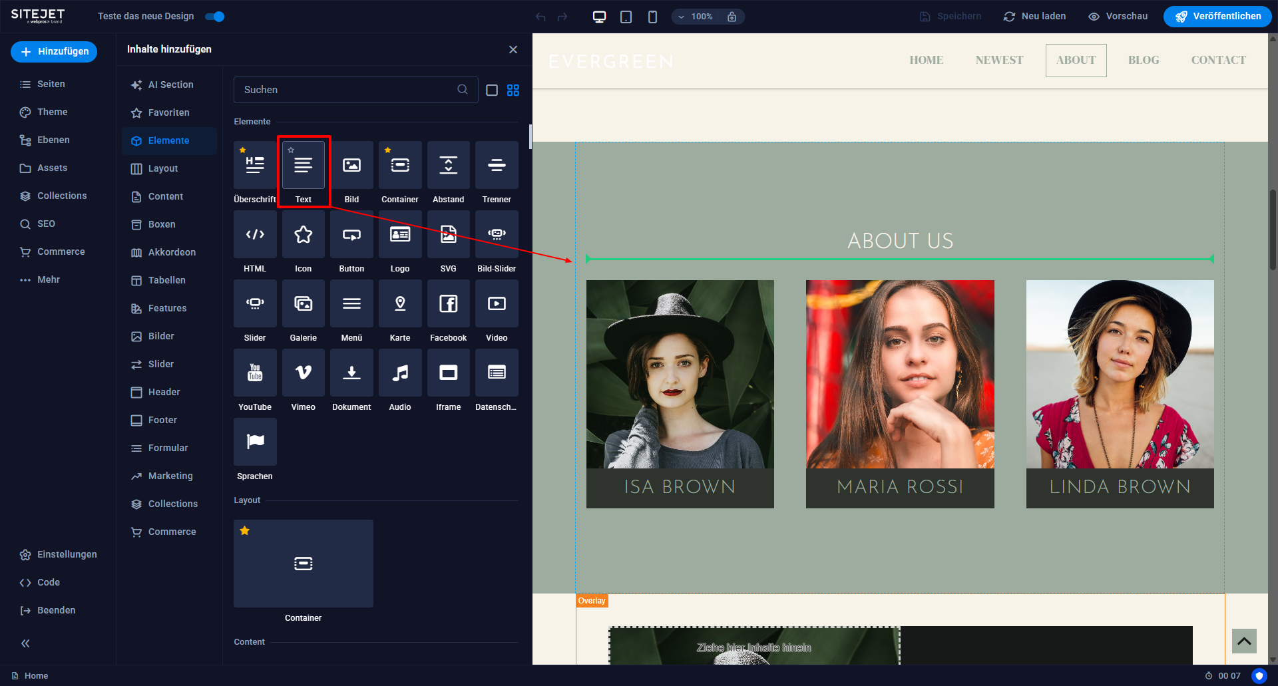Open Vorschau preview
This screenshot has height=686, width=1278.
(x=1118, y=17)
